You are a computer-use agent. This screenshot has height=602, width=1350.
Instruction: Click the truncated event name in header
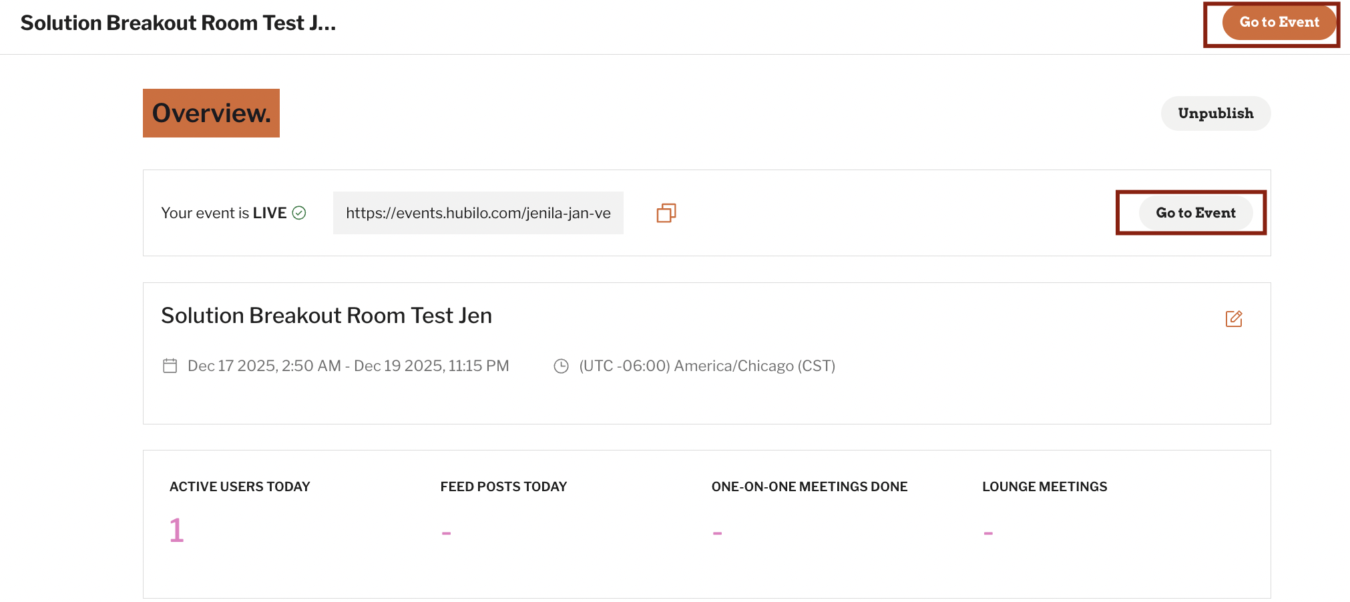click(178, 23)
